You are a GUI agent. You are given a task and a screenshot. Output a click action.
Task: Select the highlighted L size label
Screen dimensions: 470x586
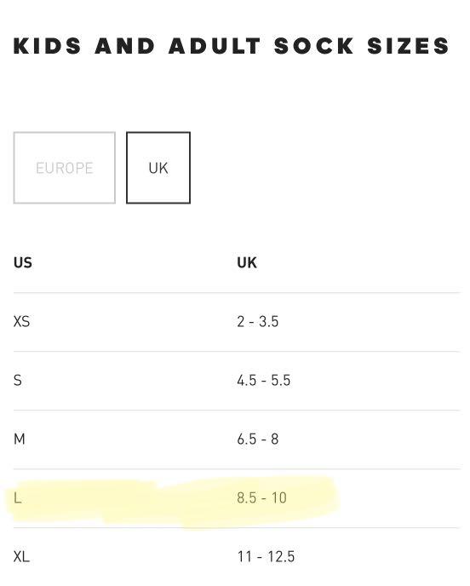[18, 497]
